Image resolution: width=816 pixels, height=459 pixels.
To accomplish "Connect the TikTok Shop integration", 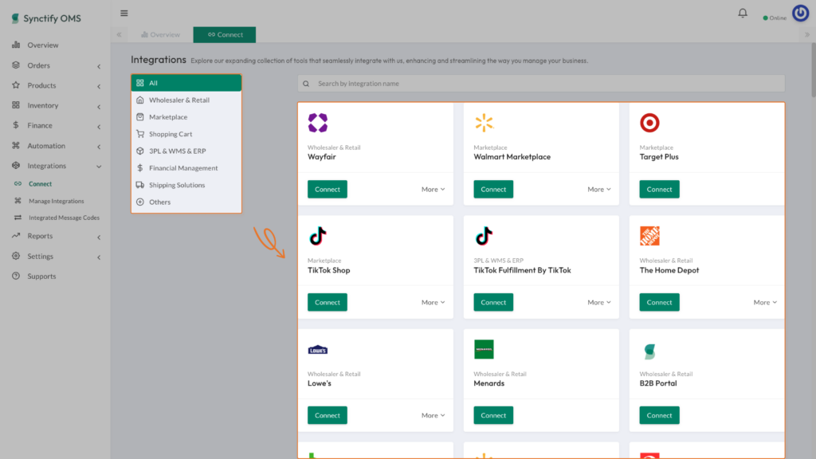I will (x=328, y=302).
